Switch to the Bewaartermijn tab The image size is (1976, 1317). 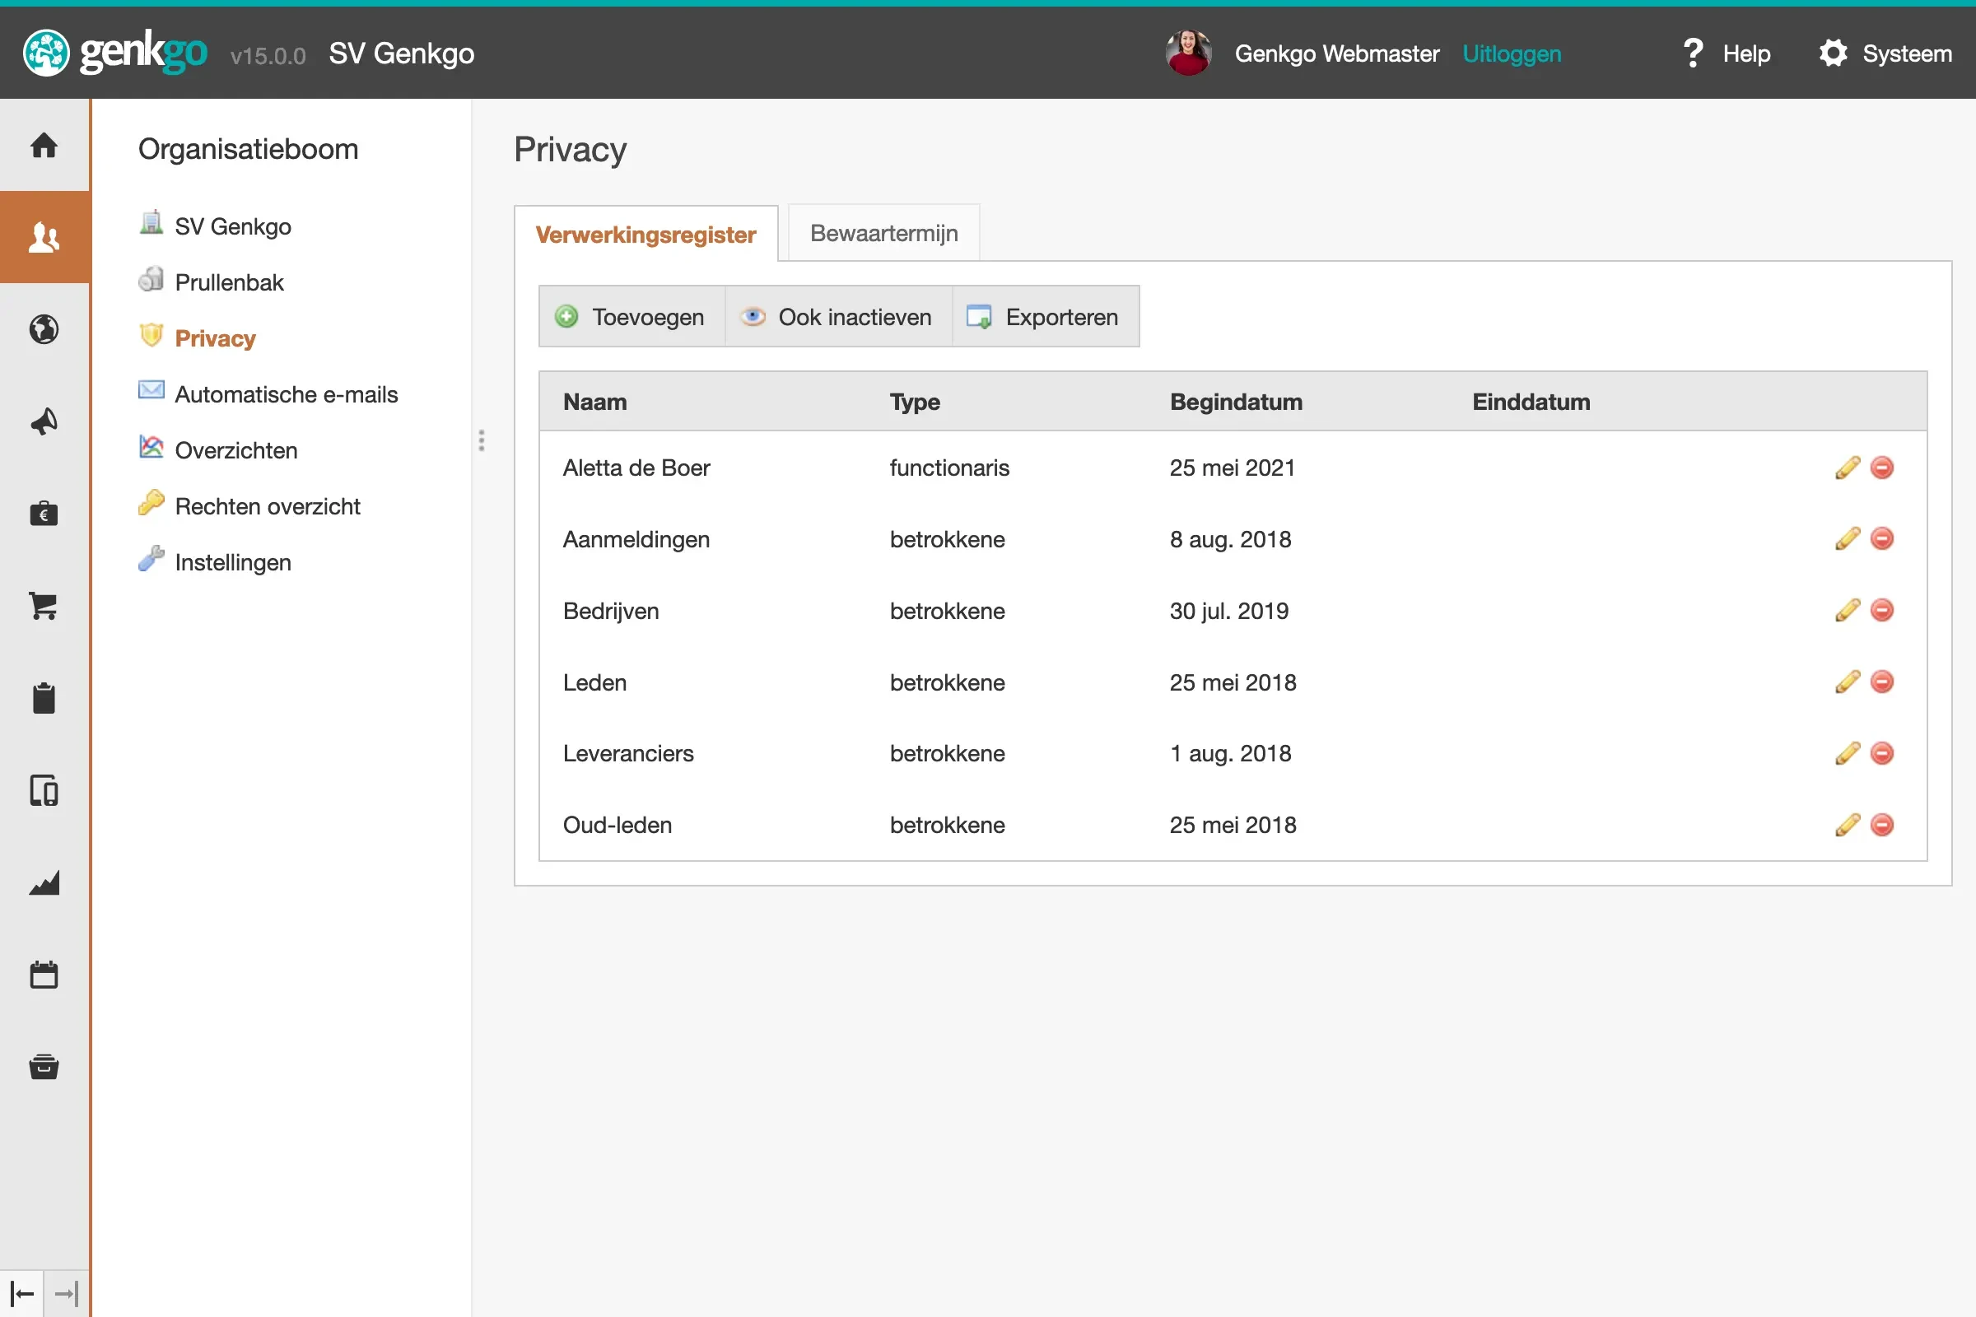(x=883, y=233)
